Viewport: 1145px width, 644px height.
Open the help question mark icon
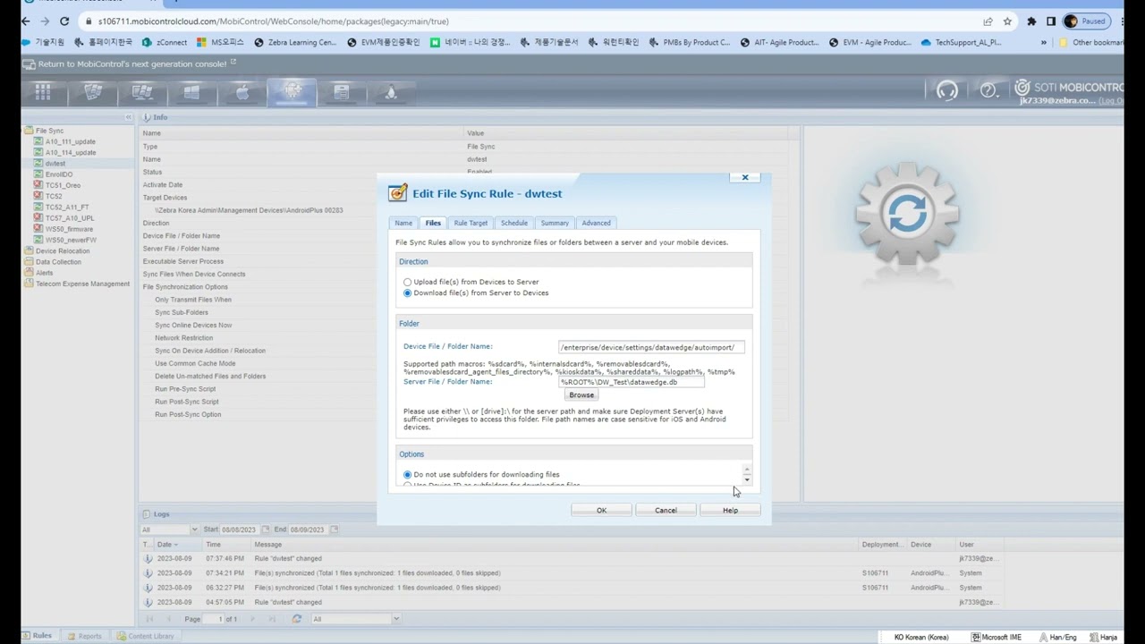(x=988, y=90)
